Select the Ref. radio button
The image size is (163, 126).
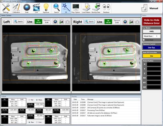29,100
